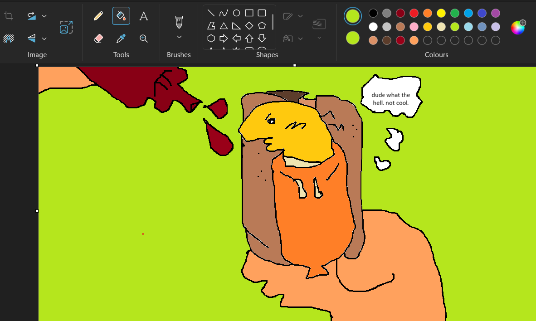Expand the Rotate options dropdown
This screenshot has width=536, height=321.
pos(44,16)
